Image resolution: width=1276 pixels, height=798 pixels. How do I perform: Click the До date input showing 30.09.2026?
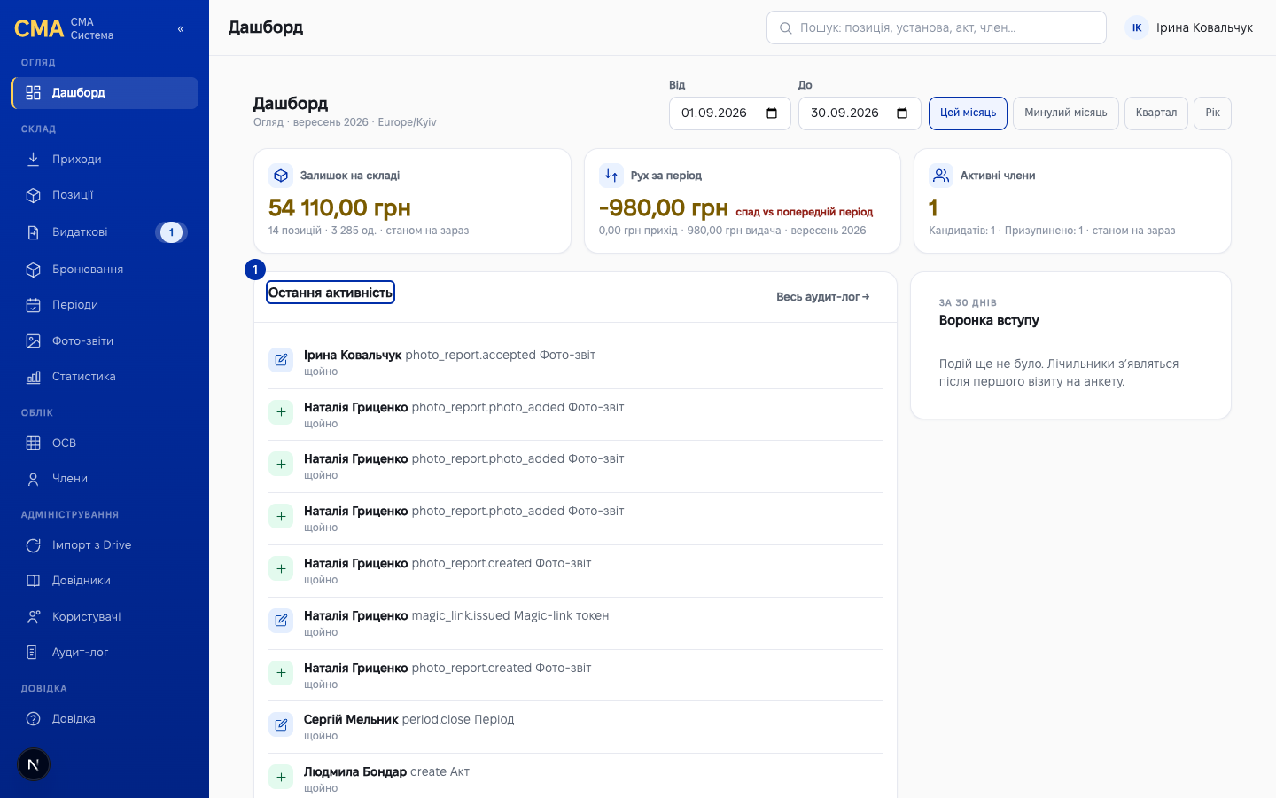point(860,113)
